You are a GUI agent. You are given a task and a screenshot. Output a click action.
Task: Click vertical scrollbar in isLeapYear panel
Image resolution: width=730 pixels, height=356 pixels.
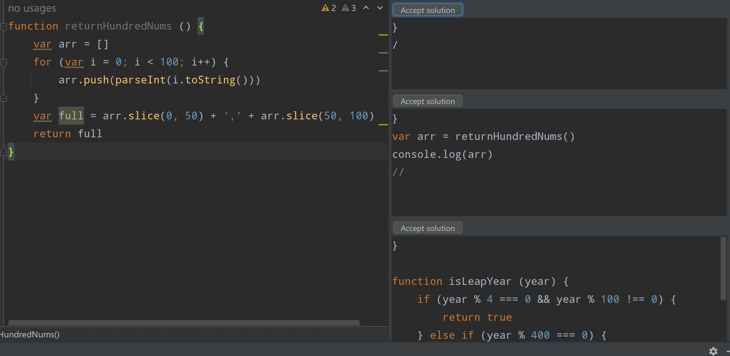pyautogui.click(x=723, y=269)
